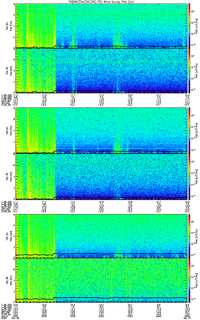200x320 pixels.
Task: Click the hhmm time axis label
Action: point(4,316)
